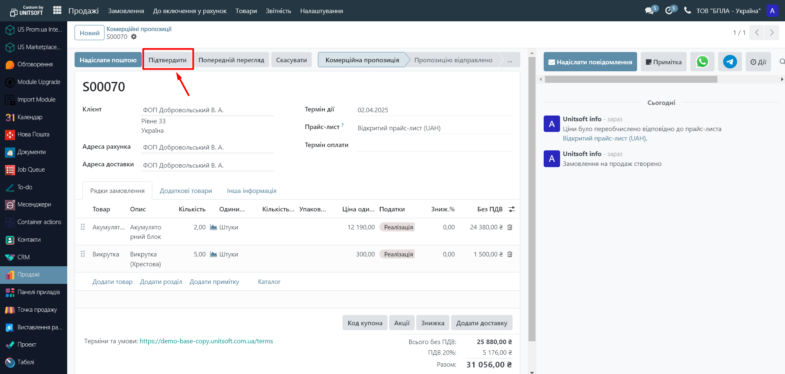785x374 pixels.
Task: Open gear settings next to S00070
Action: tap(134, 37)
